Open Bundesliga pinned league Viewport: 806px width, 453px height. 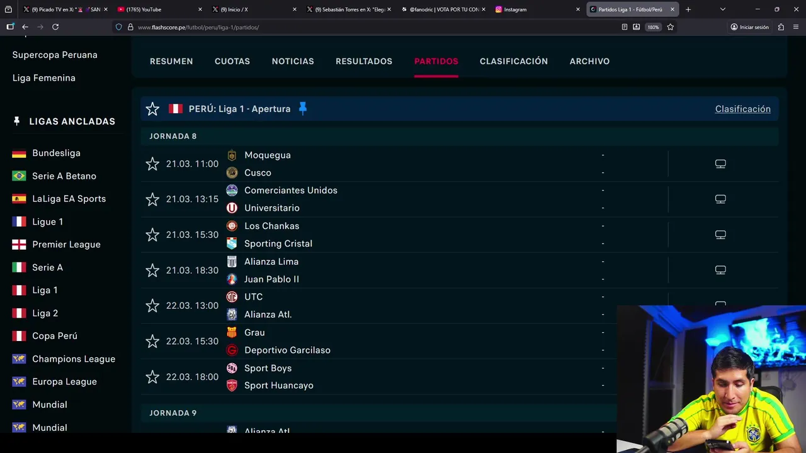[56, 153]
